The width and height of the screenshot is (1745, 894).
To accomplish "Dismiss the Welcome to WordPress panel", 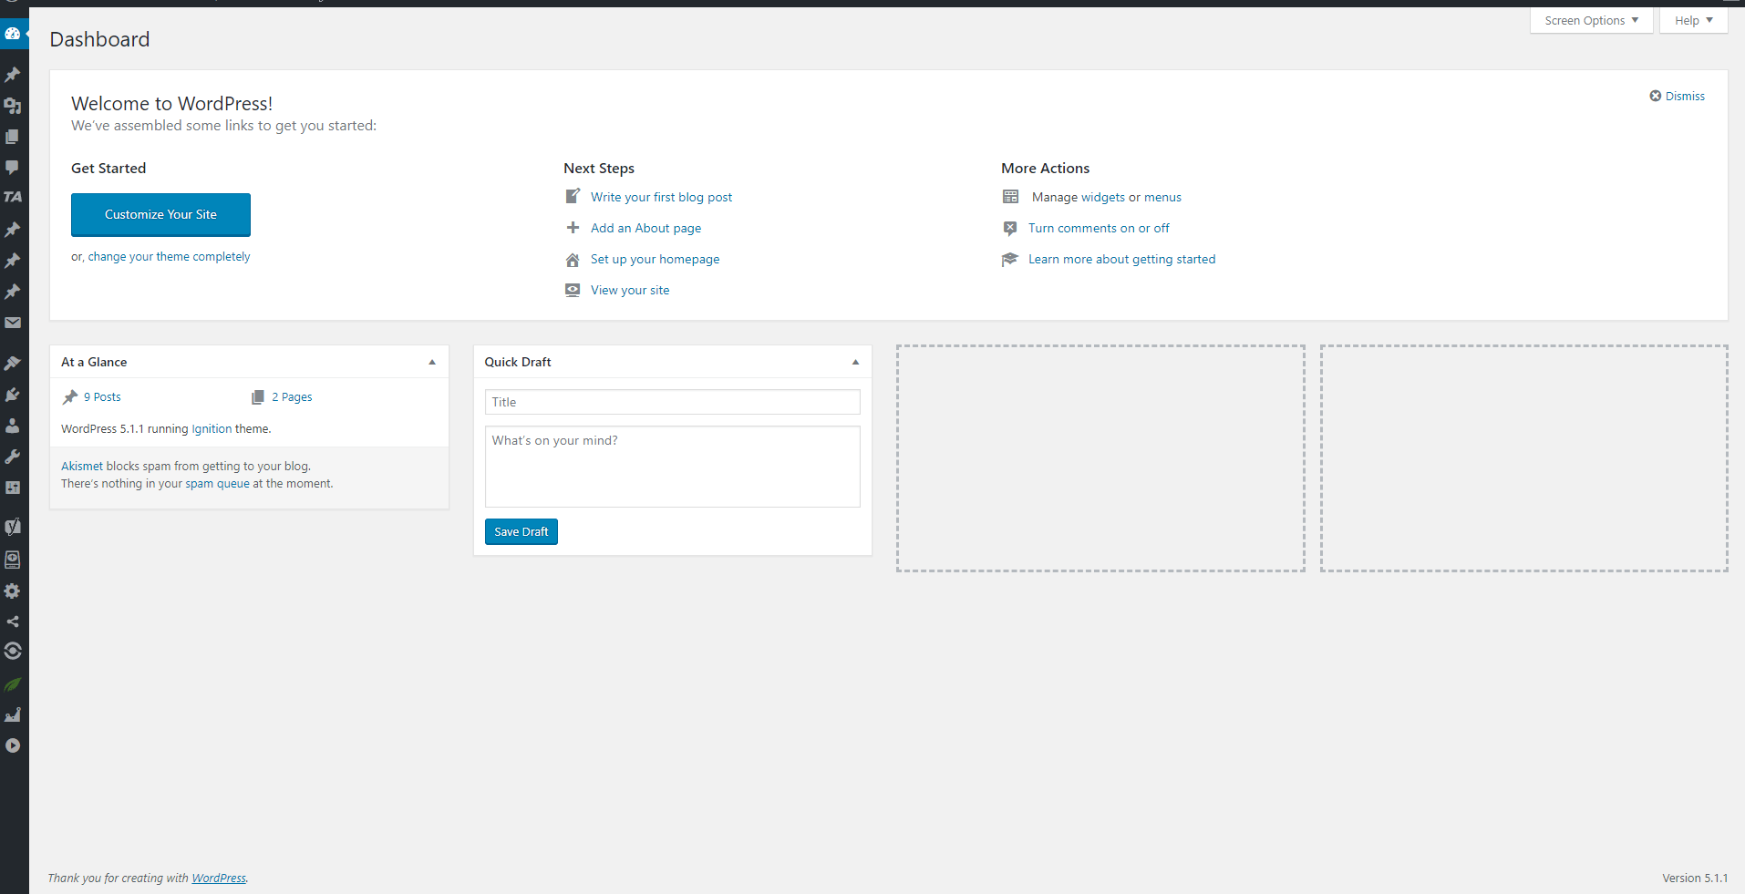I will pyautogui.click(x=1677, y=96).
